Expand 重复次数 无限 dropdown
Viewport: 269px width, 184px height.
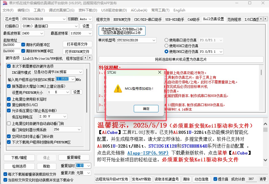point(89,173)
